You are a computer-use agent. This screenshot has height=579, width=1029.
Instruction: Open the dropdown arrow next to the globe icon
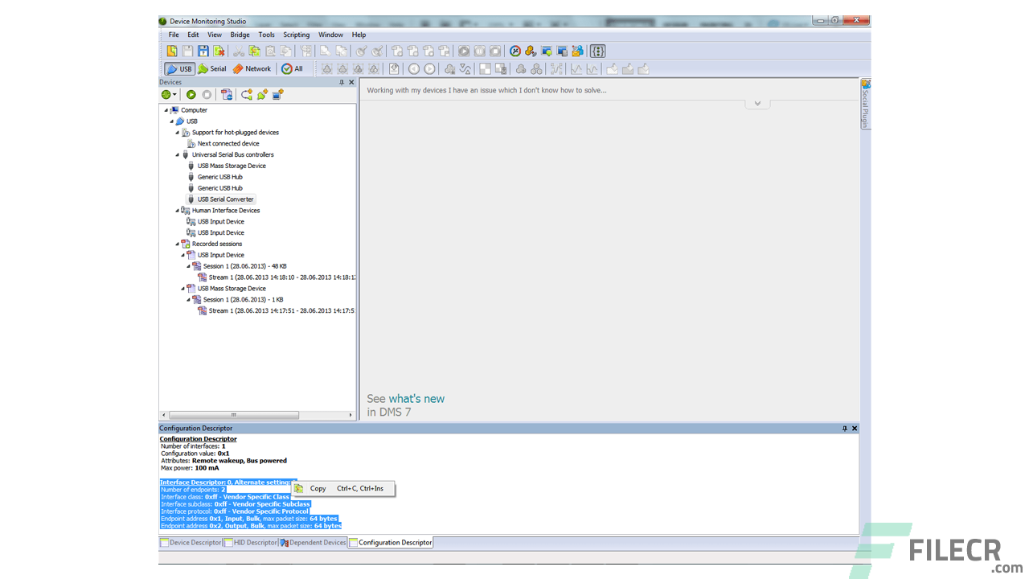174,94
